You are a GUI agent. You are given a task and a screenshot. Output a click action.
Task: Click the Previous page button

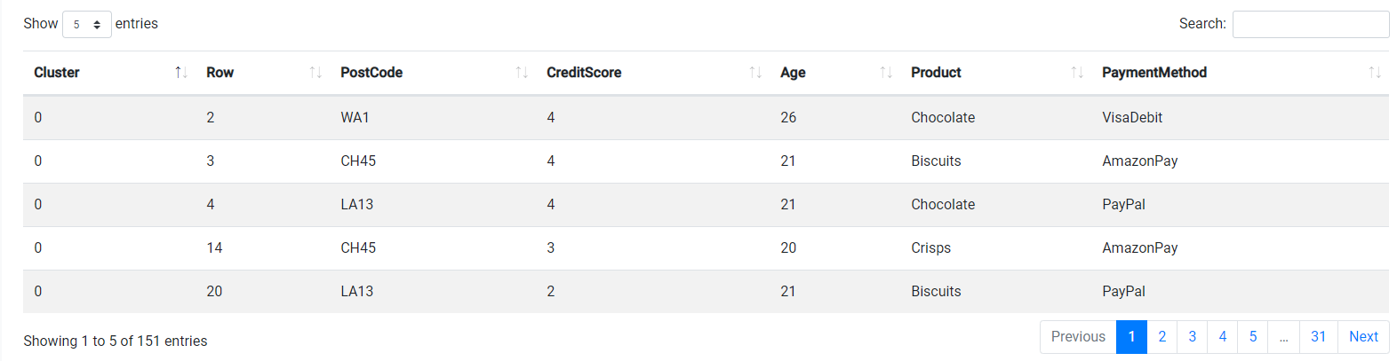pos(1078,337)
